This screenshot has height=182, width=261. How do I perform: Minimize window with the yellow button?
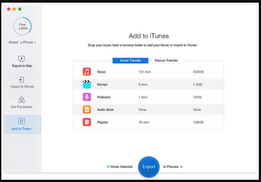click(x=14, y=9)
